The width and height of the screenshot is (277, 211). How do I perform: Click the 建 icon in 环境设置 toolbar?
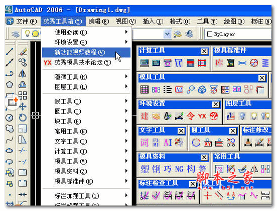(145, 116)
